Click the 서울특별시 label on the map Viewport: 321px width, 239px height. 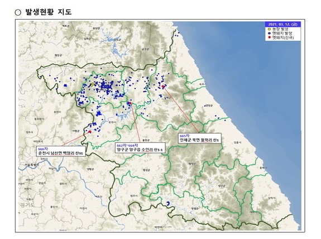(32, 165)
